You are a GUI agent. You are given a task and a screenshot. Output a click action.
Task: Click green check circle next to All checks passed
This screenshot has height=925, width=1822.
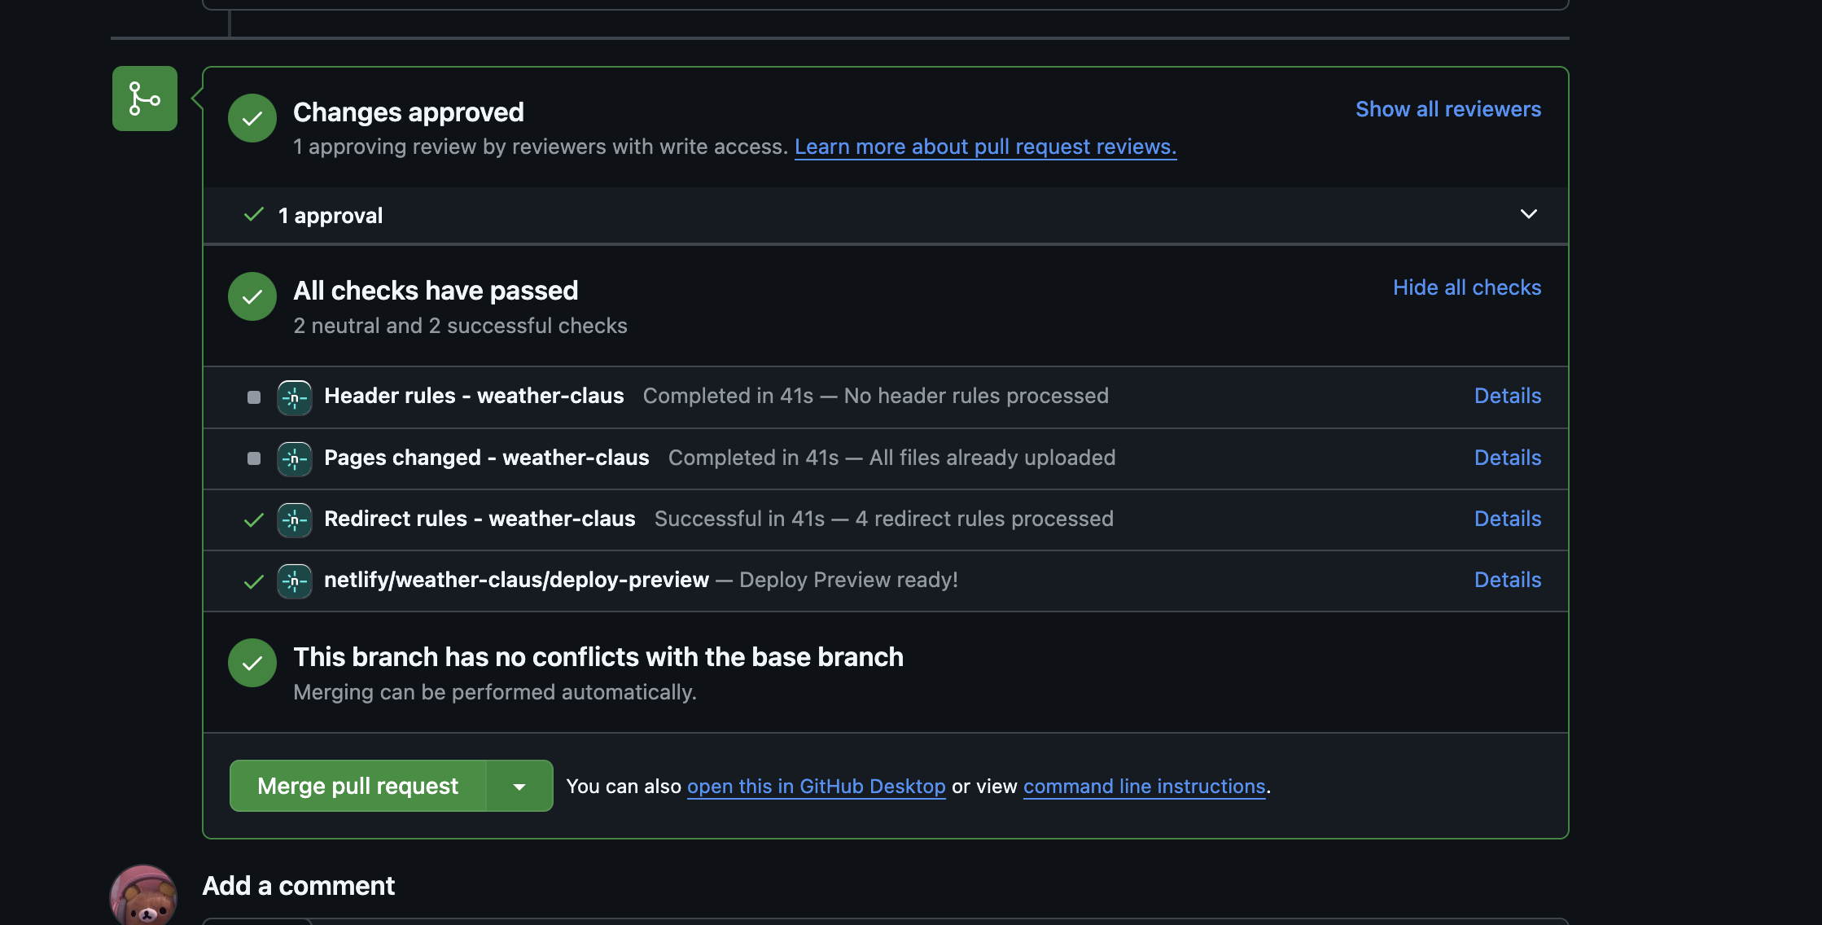(252, 296)
